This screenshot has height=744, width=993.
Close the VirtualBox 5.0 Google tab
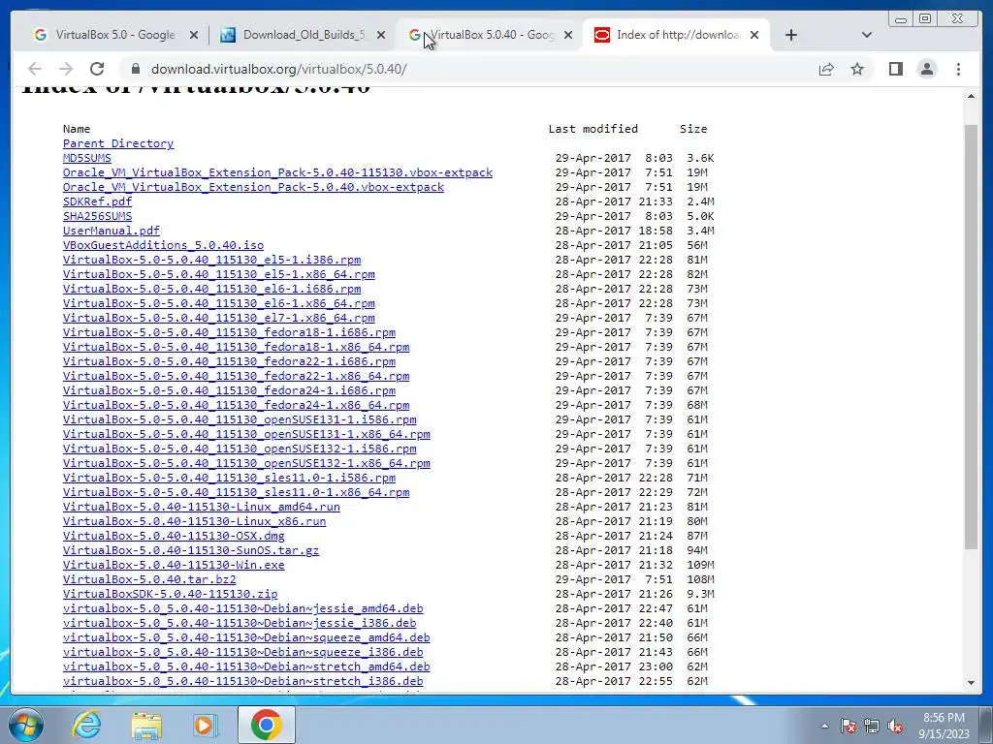click(x=194, y=36)
